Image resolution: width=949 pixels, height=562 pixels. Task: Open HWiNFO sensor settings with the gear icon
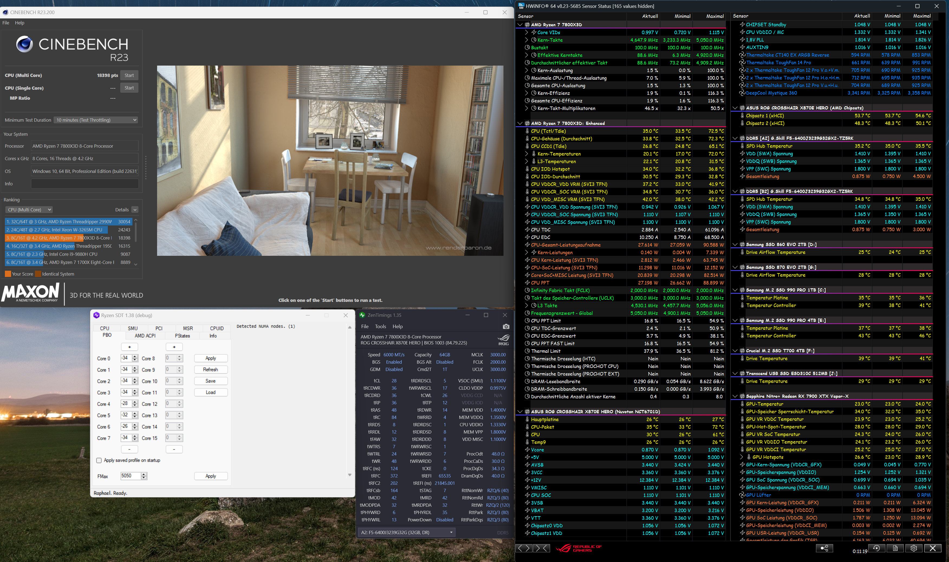[914, 548]
